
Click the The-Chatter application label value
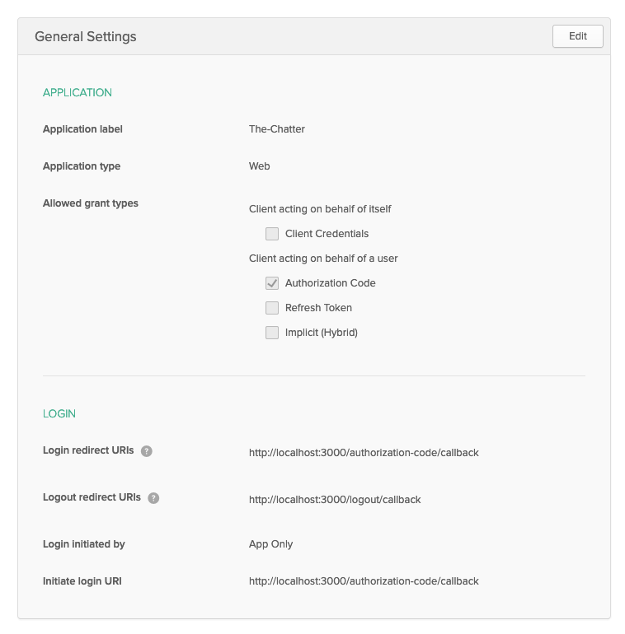click(x=277, y=129)
